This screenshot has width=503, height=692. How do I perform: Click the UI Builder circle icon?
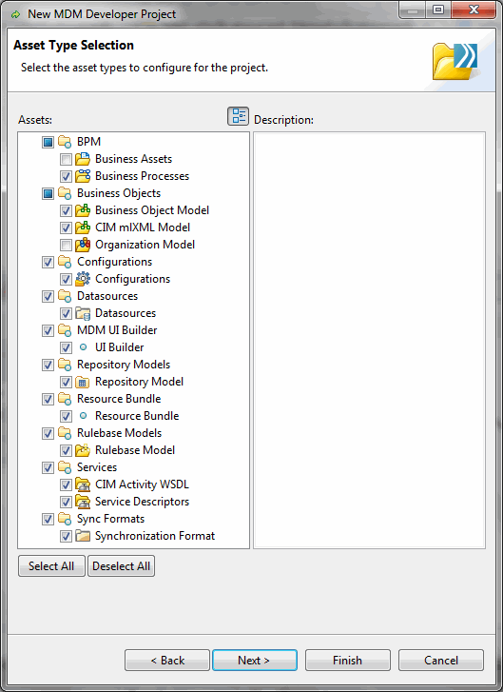coord(83,347)
